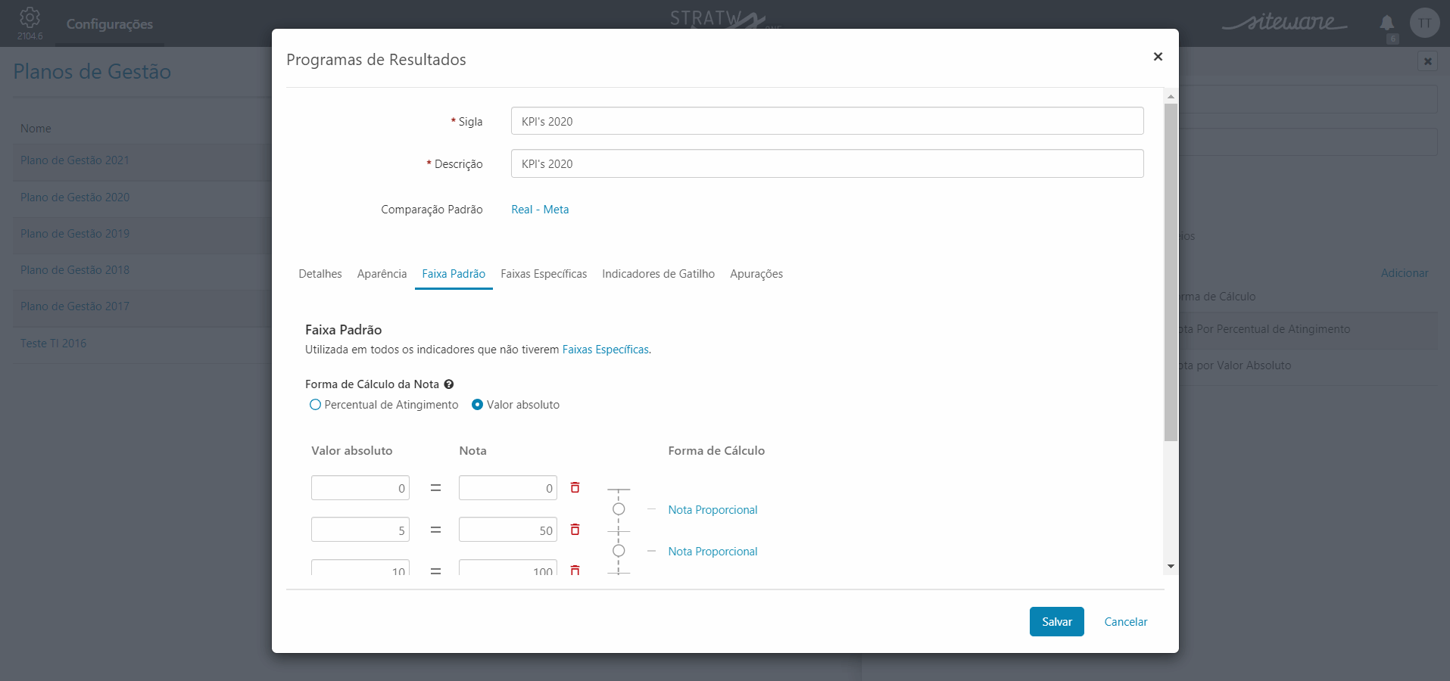Edit the Sigla input field
1450x681 pixels.
[x=827, y=121]
